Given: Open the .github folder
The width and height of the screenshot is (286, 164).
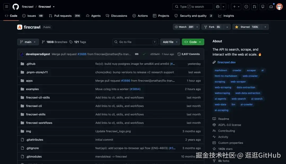Looking at the screenshot, I should tap(31, 64).
